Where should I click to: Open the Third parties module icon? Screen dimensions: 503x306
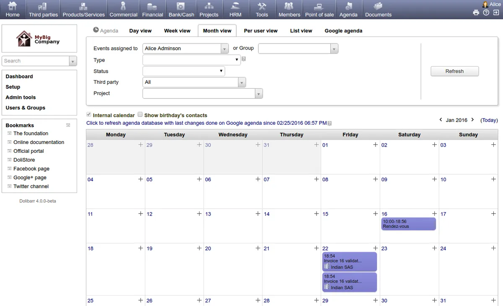43,6
